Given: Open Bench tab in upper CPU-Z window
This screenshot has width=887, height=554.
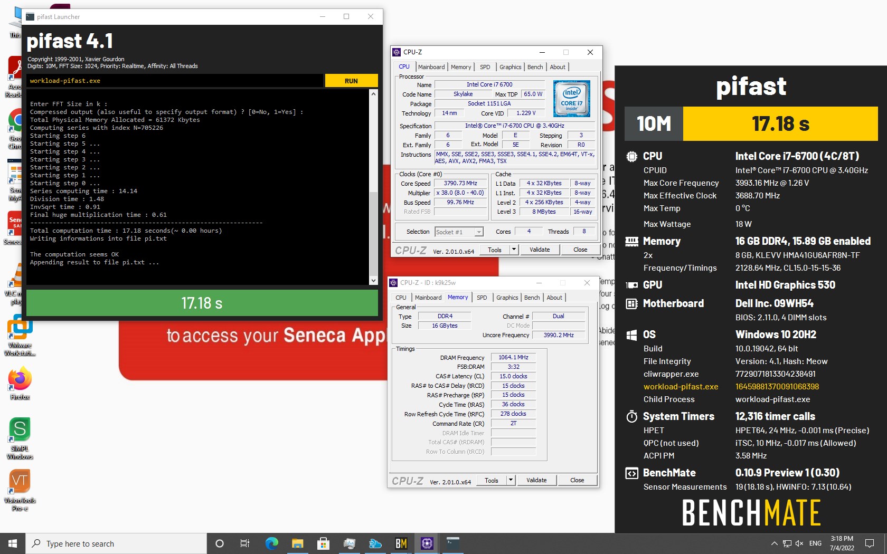Looking at the screenshot, I should (535, 67).
